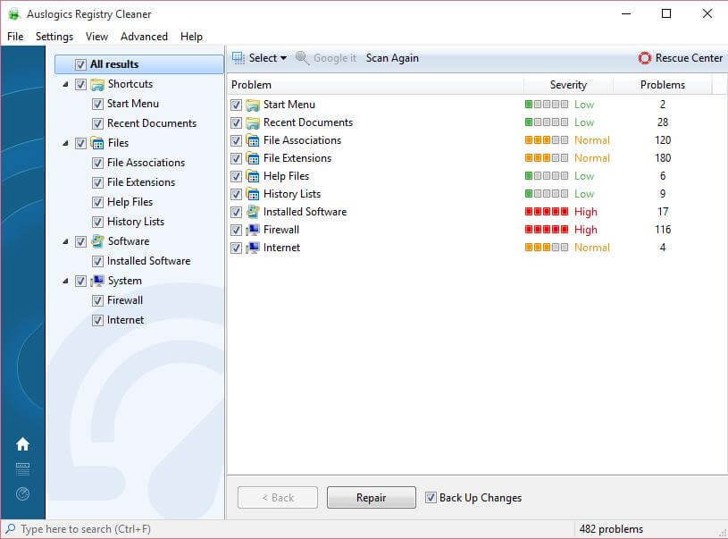Click the Help Files row icon
The width and height of the screenshot is (728, 539).
253,176
